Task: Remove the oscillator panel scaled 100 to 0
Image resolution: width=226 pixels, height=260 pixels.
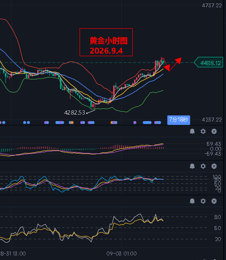Action: tap(214, 166)
